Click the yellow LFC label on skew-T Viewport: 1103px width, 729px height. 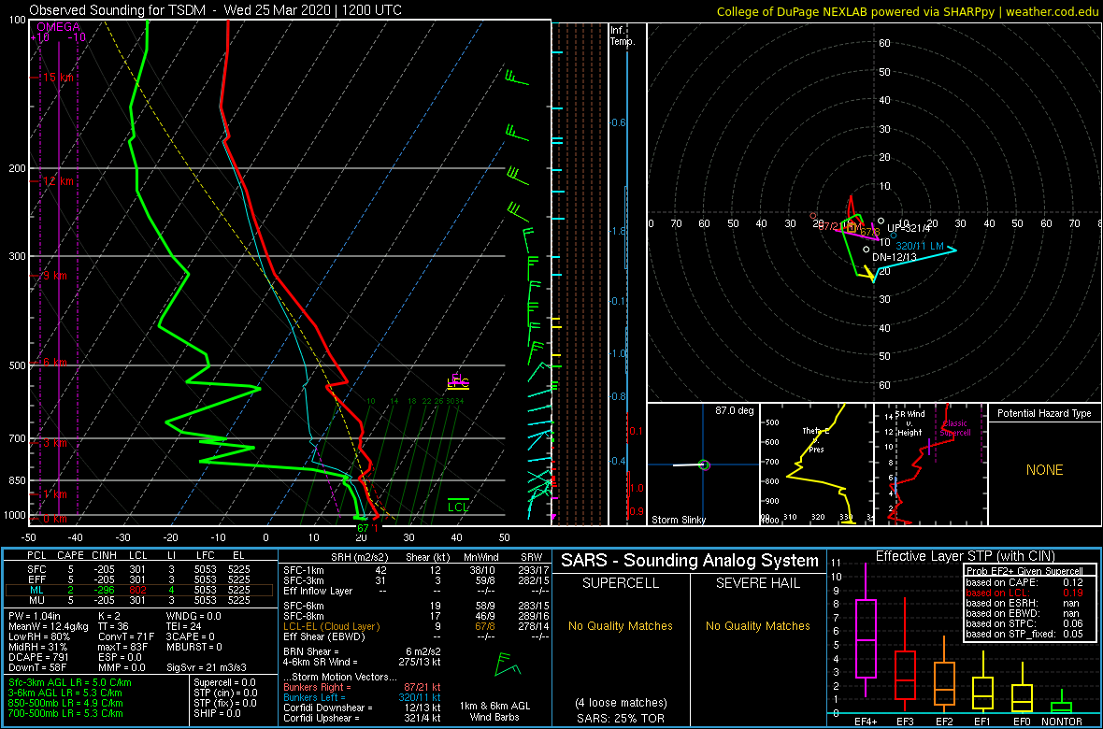tap(458, 383)
